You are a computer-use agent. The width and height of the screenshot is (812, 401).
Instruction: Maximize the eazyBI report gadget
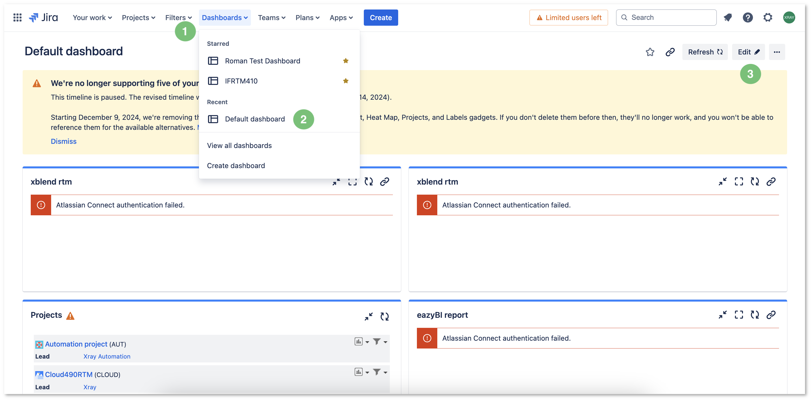pyautogui.click(x=739, y=315)
